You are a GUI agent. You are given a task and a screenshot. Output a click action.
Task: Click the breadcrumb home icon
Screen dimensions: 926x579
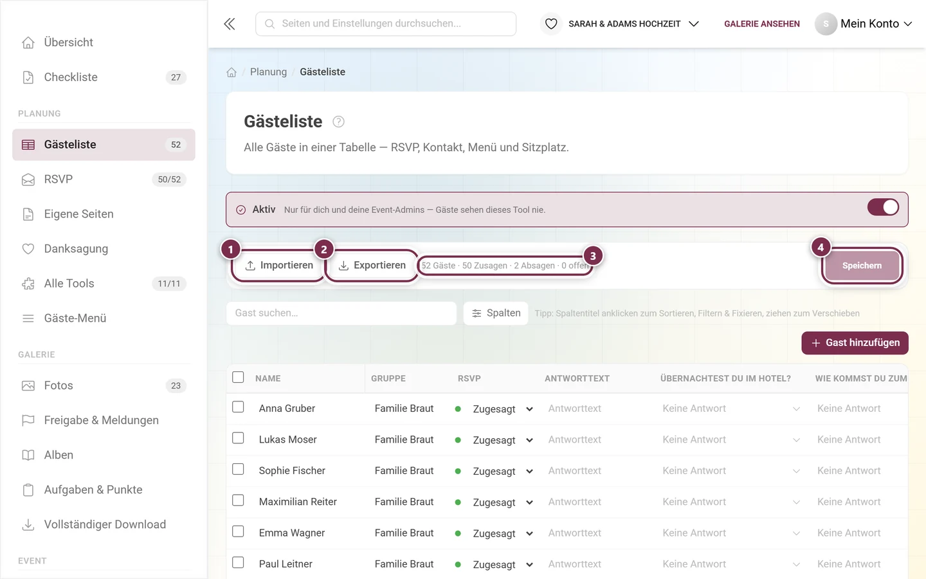coord(232,72)
